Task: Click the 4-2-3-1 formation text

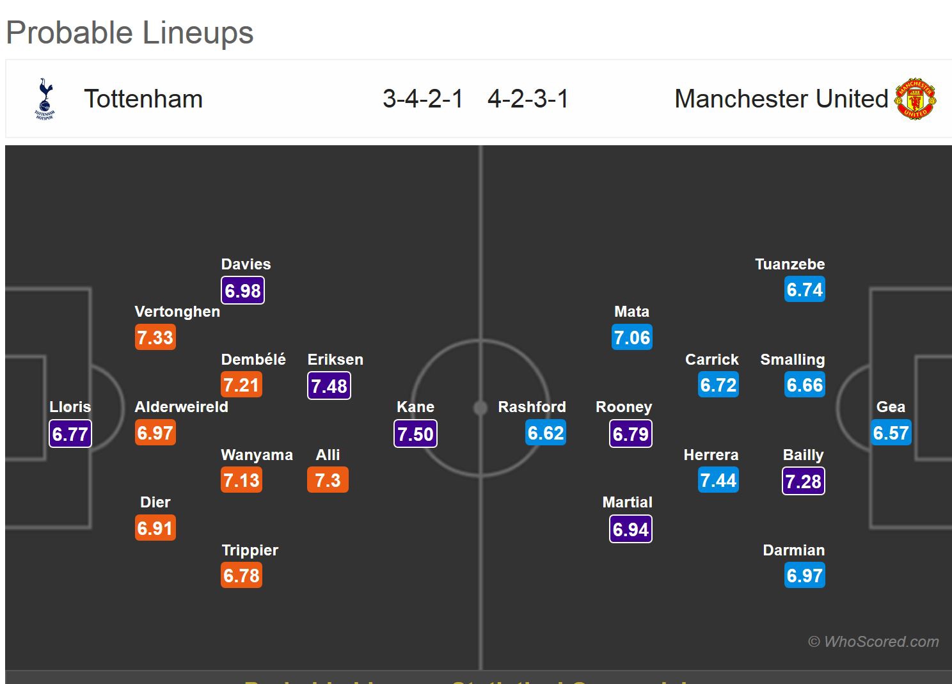Action: [528, 99]
